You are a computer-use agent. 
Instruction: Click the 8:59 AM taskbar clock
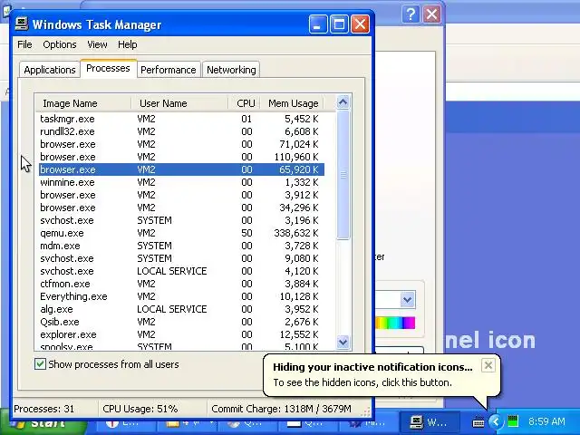tap(546, 421)
